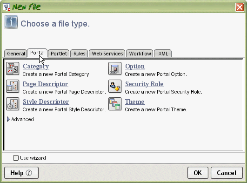247x183 pixels.
Task: Dismiss dialog with Cancel button
Action: click(227, 173)
